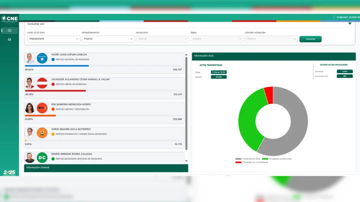This screenshot has width=360, height=202.
Task: Click the green filter funnel icon
Action: pyautogui.click(x=350, y=24)
